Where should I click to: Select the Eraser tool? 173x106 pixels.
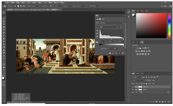[4, 44]
